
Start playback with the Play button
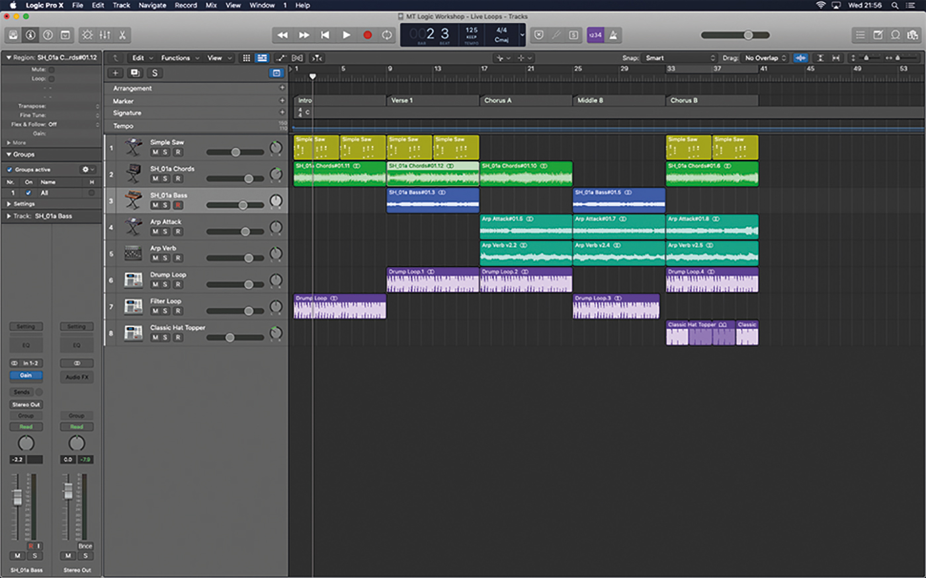[346, 35]
